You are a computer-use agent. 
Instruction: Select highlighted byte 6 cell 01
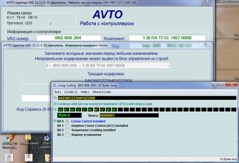click(96, 110)
